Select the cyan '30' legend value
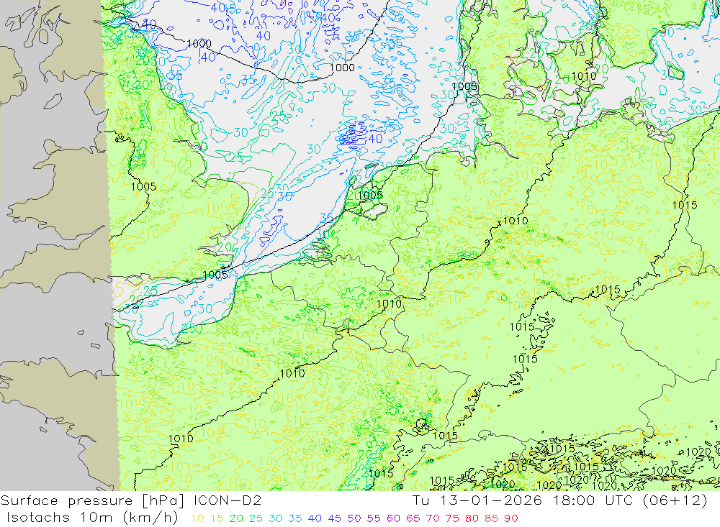 (276, 519)
